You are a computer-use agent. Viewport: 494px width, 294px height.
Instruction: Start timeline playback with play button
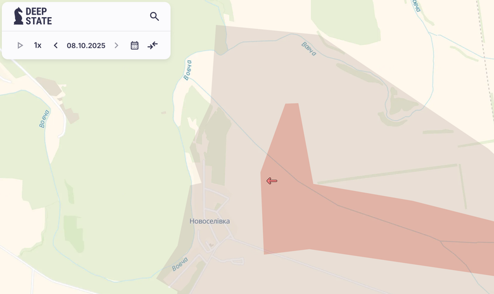20,46
